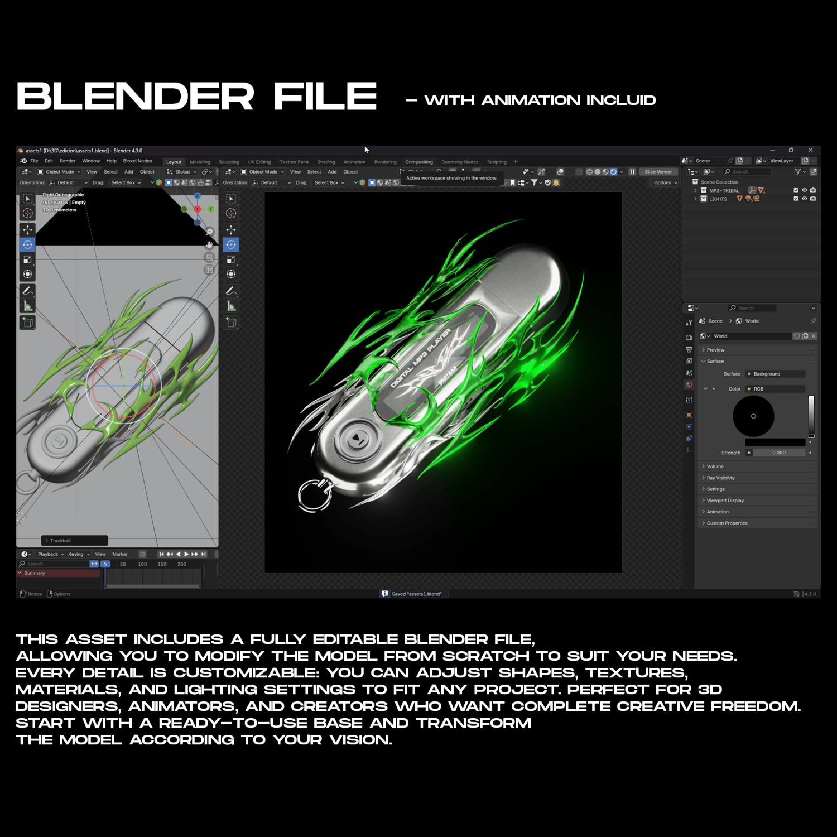This screenshot has width=837, height=837.
Task: Jump to the timeline's first frame
Action: coord(161,554)
